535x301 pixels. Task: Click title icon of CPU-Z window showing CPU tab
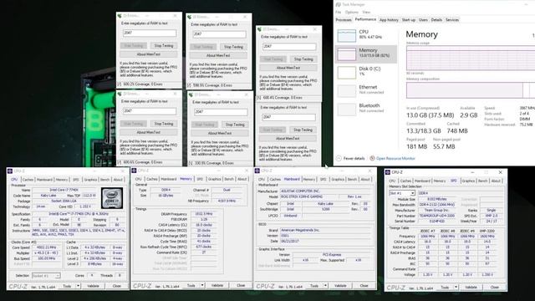pos(10,171)
